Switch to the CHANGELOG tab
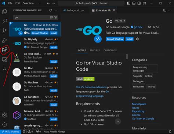The height and width of the screenshot is (134, 174). pyautogui.click(x=110, y=51)
